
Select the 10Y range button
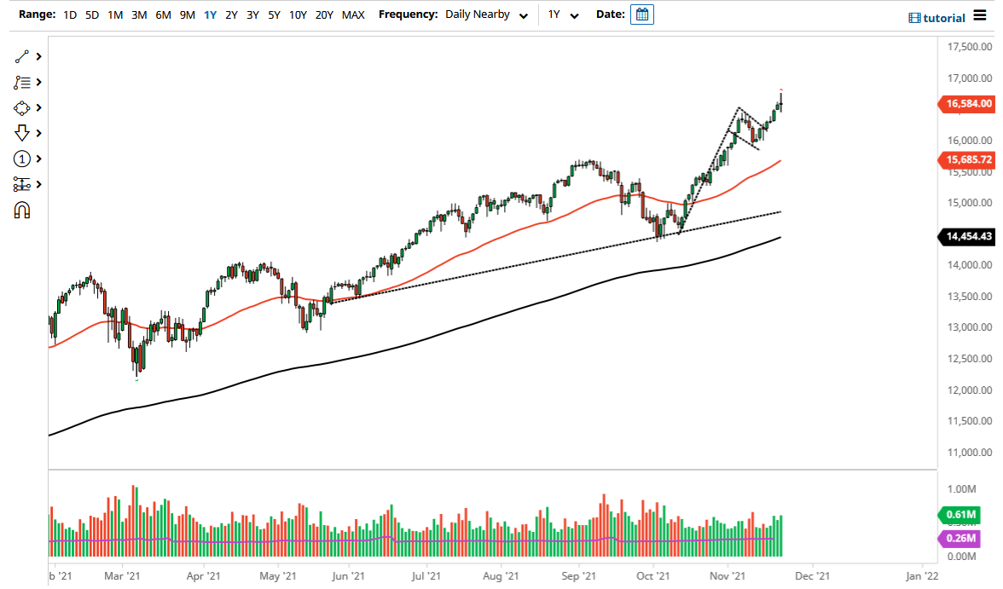tap(297, 14)
